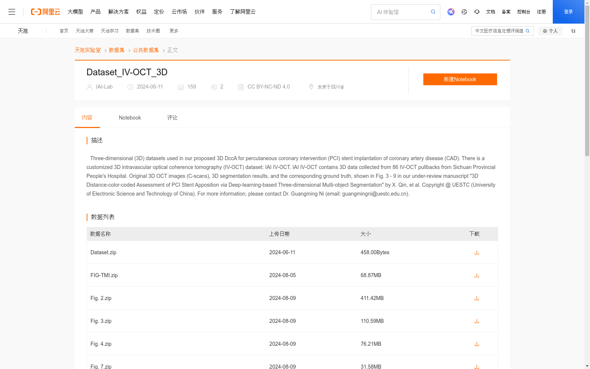Click the search magnifier in AI 体验馆 box
This screenshot has width=590, height=369.
coord(433,12)
